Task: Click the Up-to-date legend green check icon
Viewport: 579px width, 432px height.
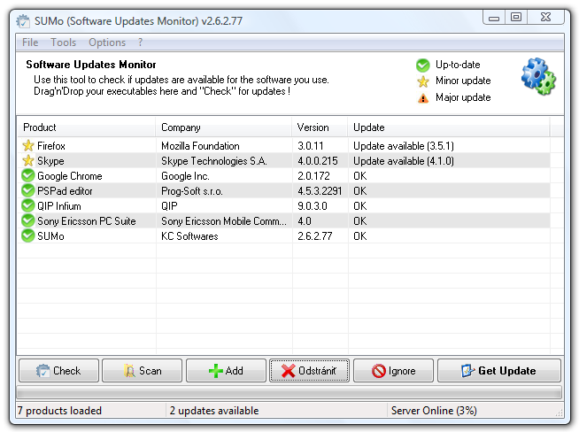Action: 423,65
